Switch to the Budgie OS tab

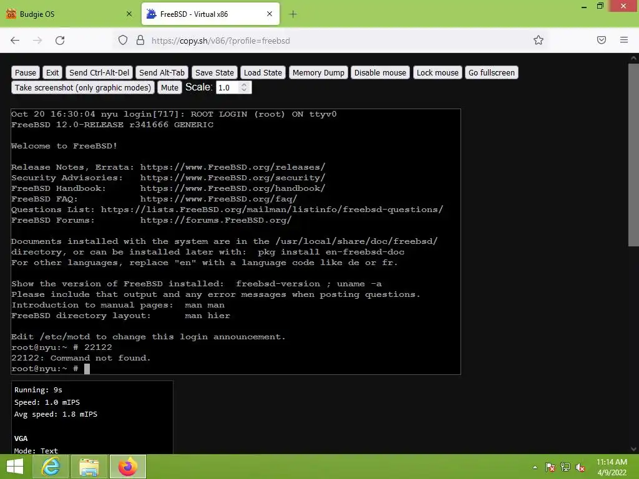pos(69,14)
